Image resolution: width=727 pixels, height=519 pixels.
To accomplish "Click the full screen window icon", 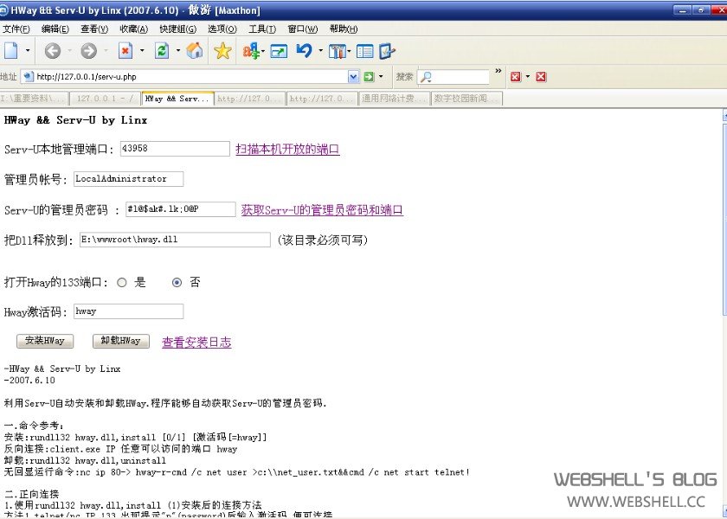I will pos(279,51).
